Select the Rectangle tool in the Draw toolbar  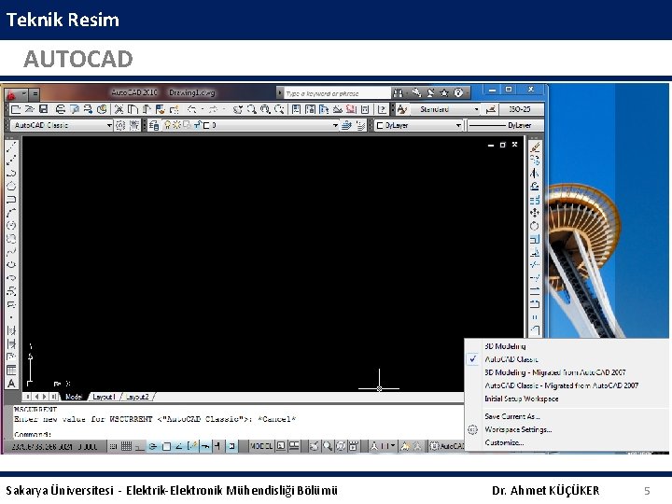[x=11, y=200]
